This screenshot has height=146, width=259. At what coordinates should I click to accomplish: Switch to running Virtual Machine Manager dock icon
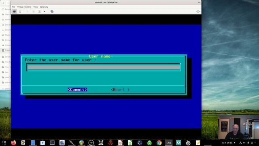[x=169, y=143]
